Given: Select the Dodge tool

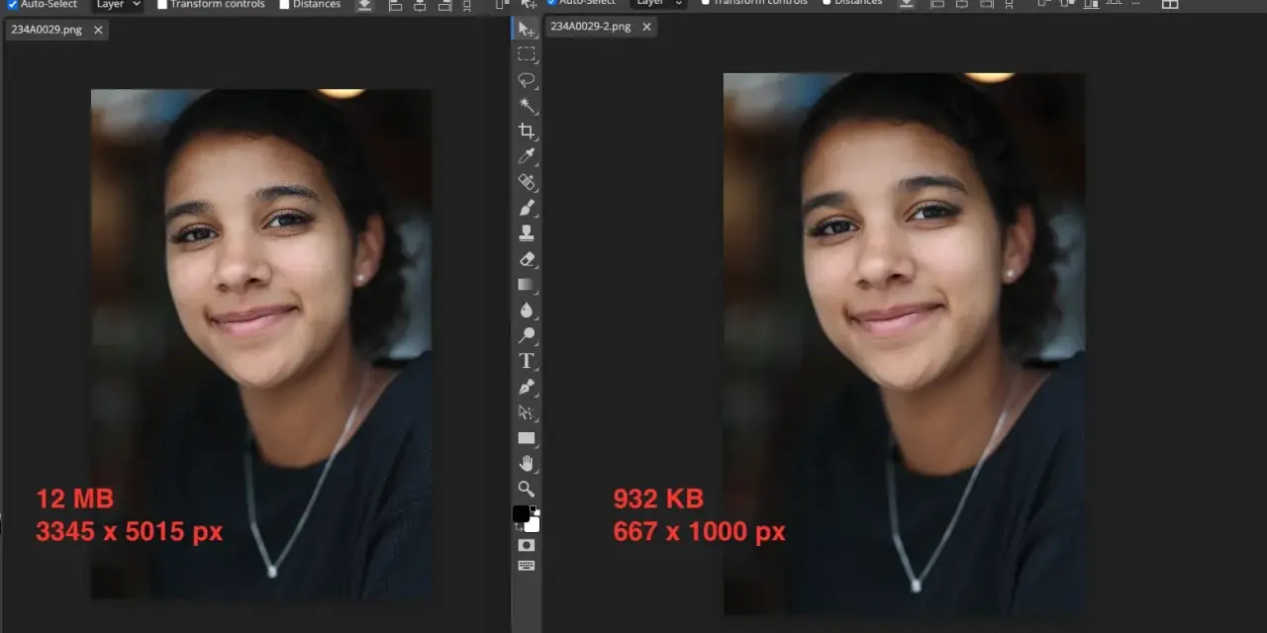Looking at the screenshot, I should [527, 335].
